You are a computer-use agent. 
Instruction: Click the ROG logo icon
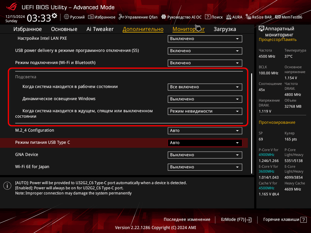pos(12,7)
